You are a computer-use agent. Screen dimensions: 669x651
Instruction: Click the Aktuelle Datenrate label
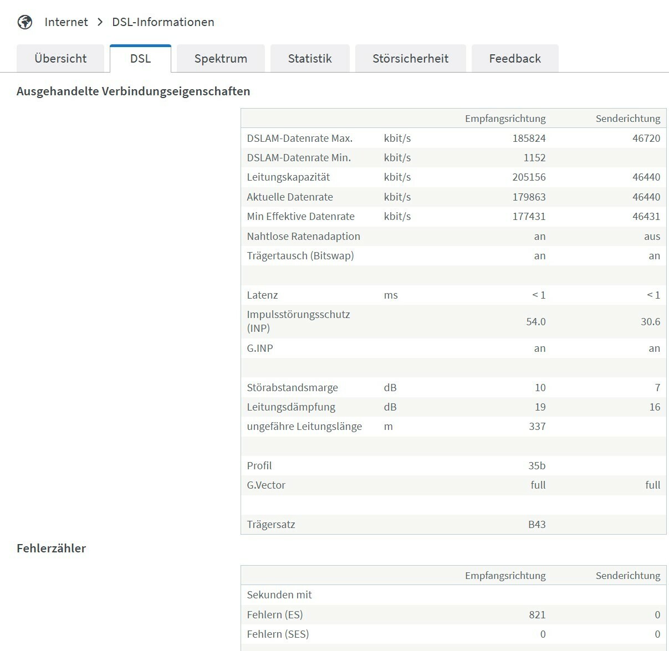(290, 197)
